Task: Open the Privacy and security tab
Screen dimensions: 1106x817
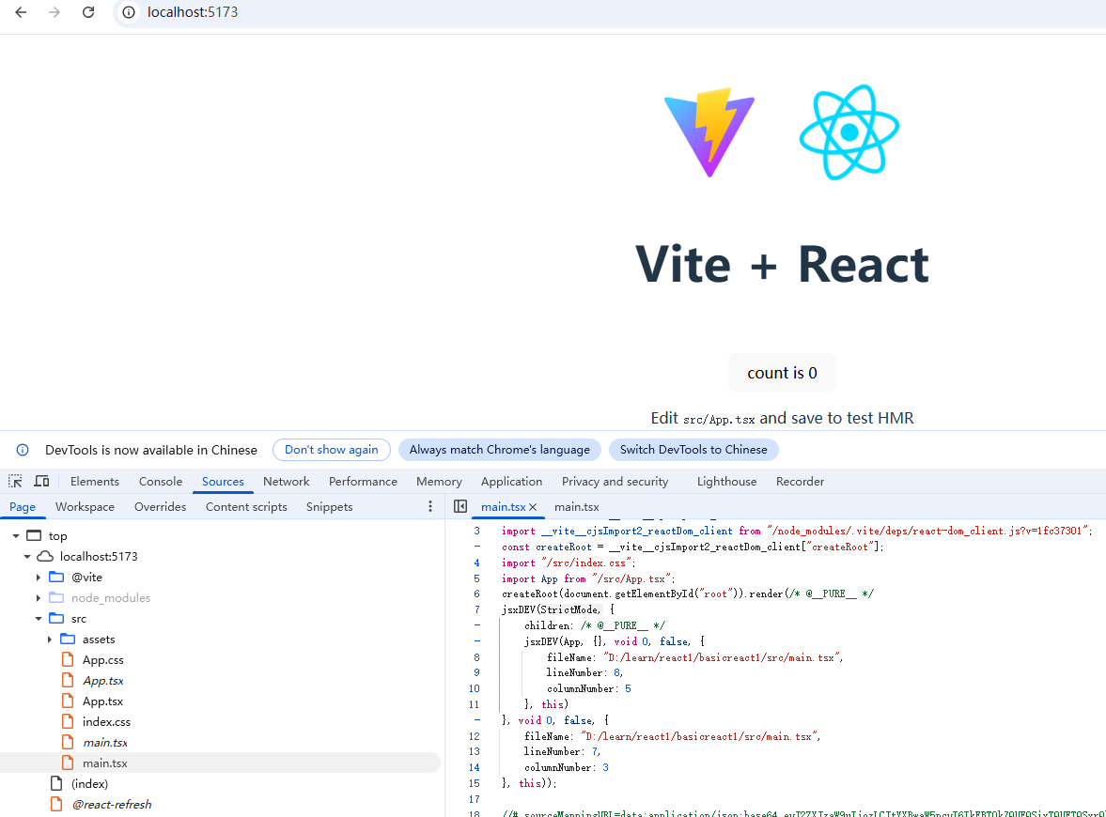Action: pyautogui.click(x=615, y=482)
